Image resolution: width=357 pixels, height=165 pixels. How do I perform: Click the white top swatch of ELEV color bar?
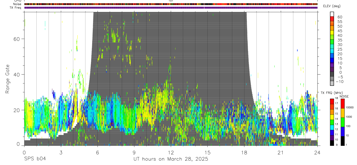click(332, 14)
